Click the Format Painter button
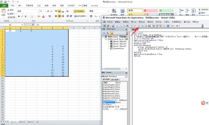This screenshot has width=209, height=125. point(11,17)
